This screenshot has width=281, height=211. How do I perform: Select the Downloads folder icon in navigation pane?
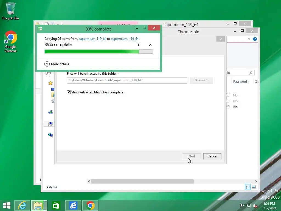[53, 95]
